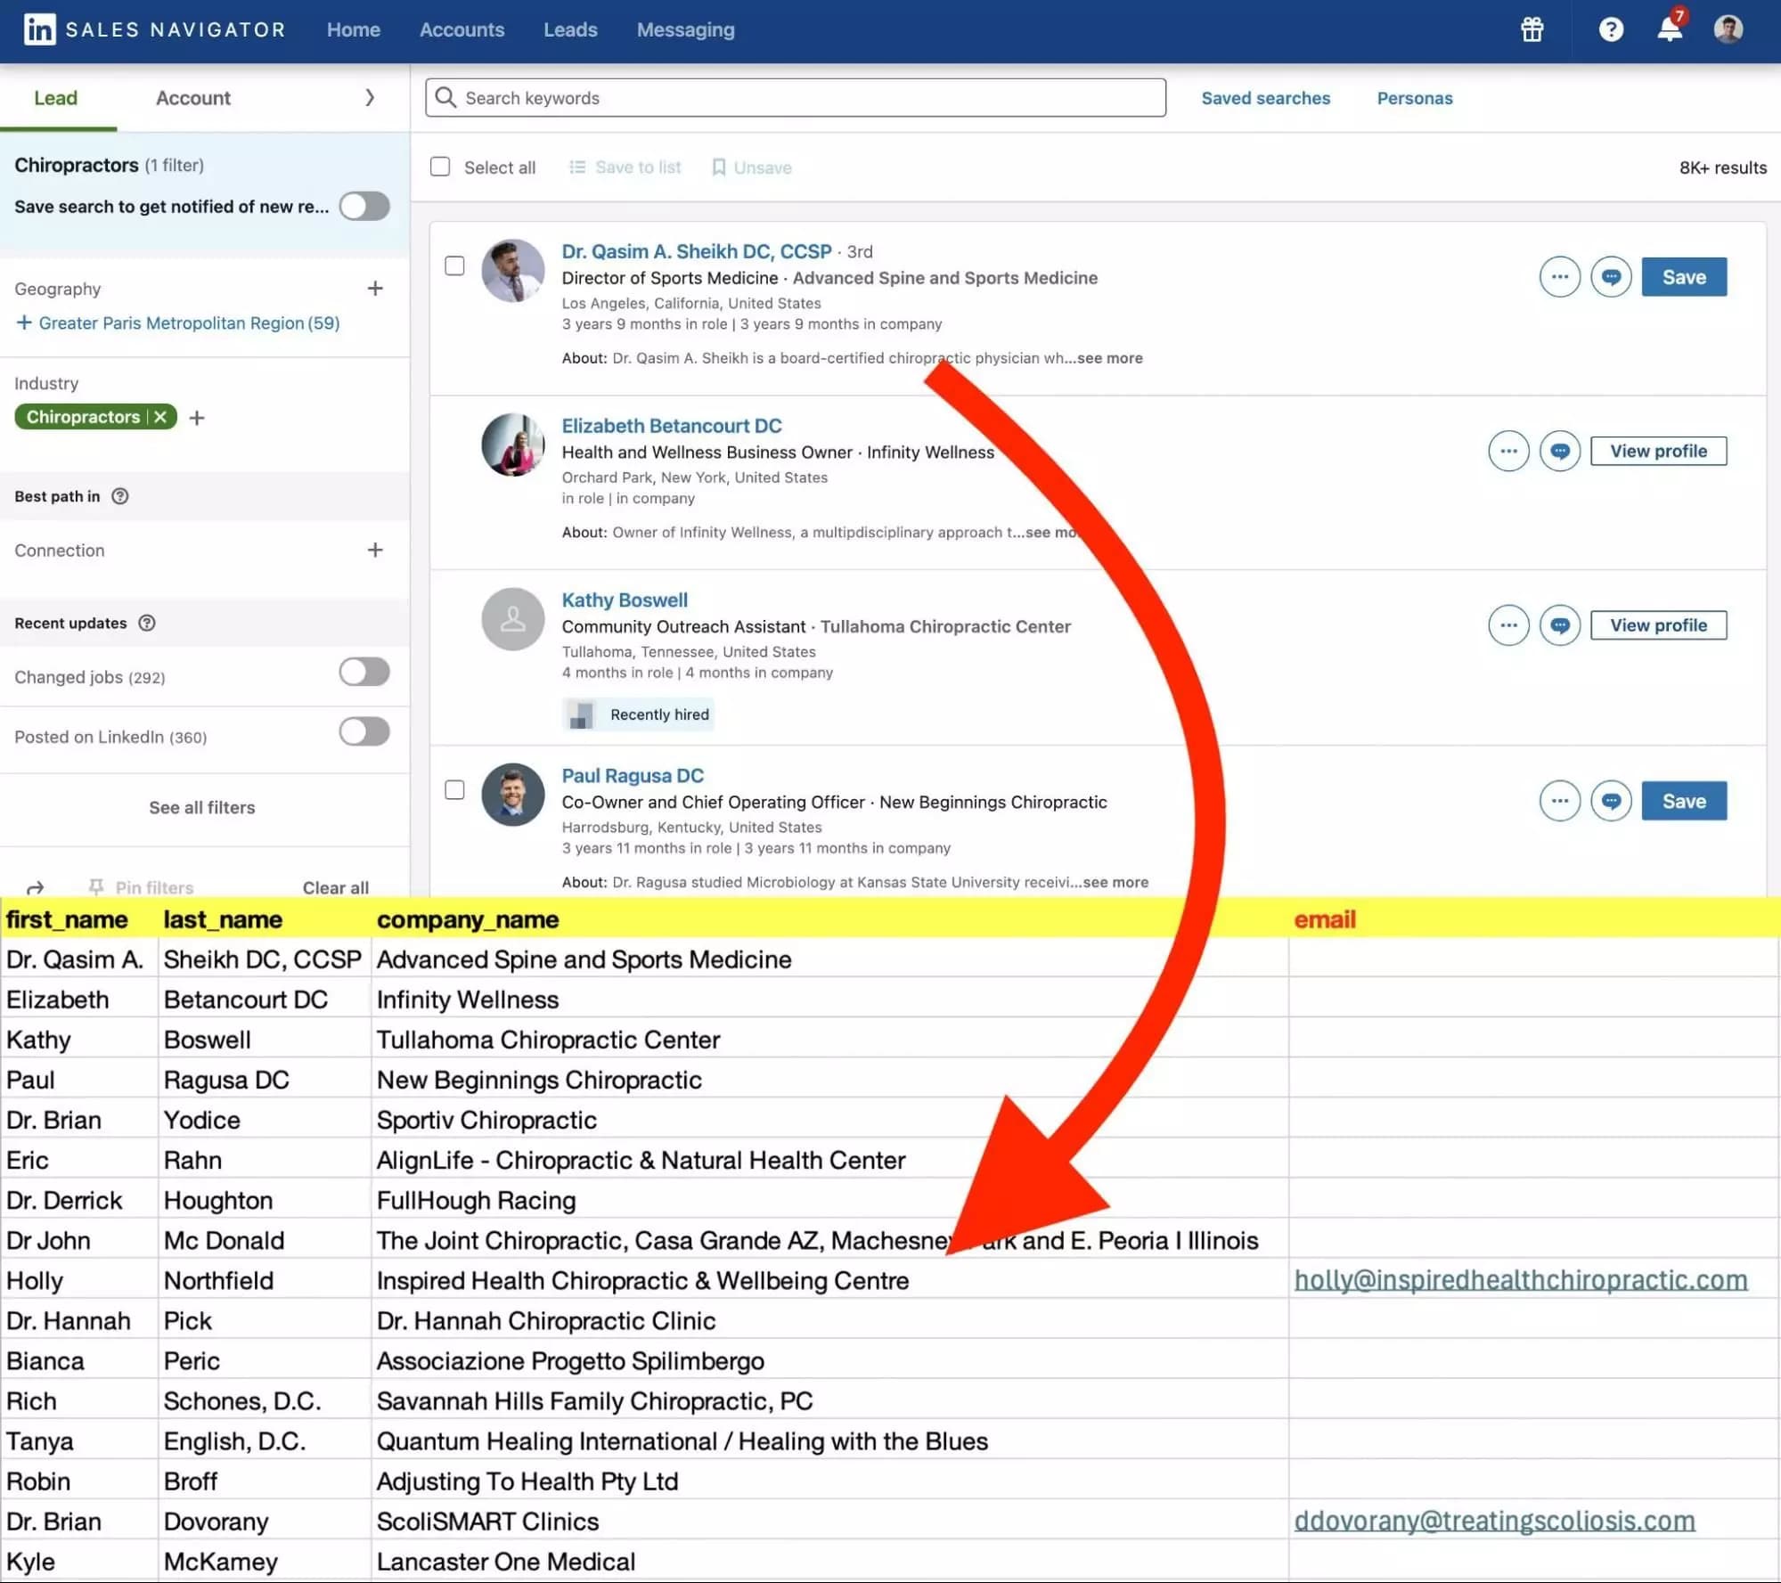
Task: Toggle Posted on LinkedIn switch
Action: 364,732
